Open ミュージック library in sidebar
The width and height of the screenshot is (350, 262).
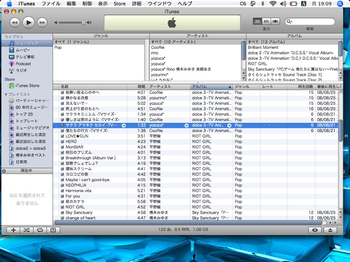pos(27,43)
